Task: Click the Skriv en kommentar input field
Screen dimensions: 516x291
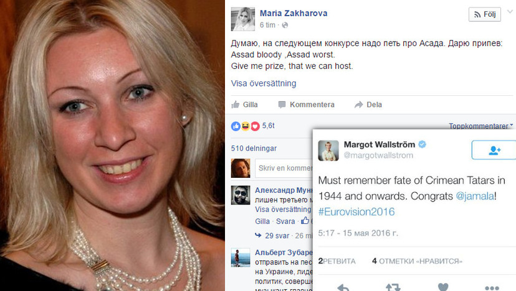Action: [x=284, y=168]
